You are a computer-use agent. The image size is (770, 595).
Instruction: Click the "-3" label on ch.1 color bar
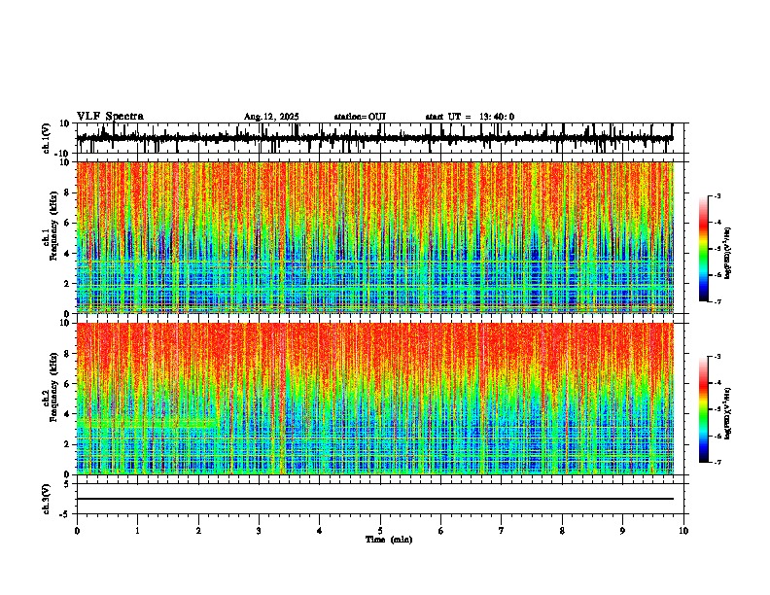pyautogui.click(x=717, y=195)
